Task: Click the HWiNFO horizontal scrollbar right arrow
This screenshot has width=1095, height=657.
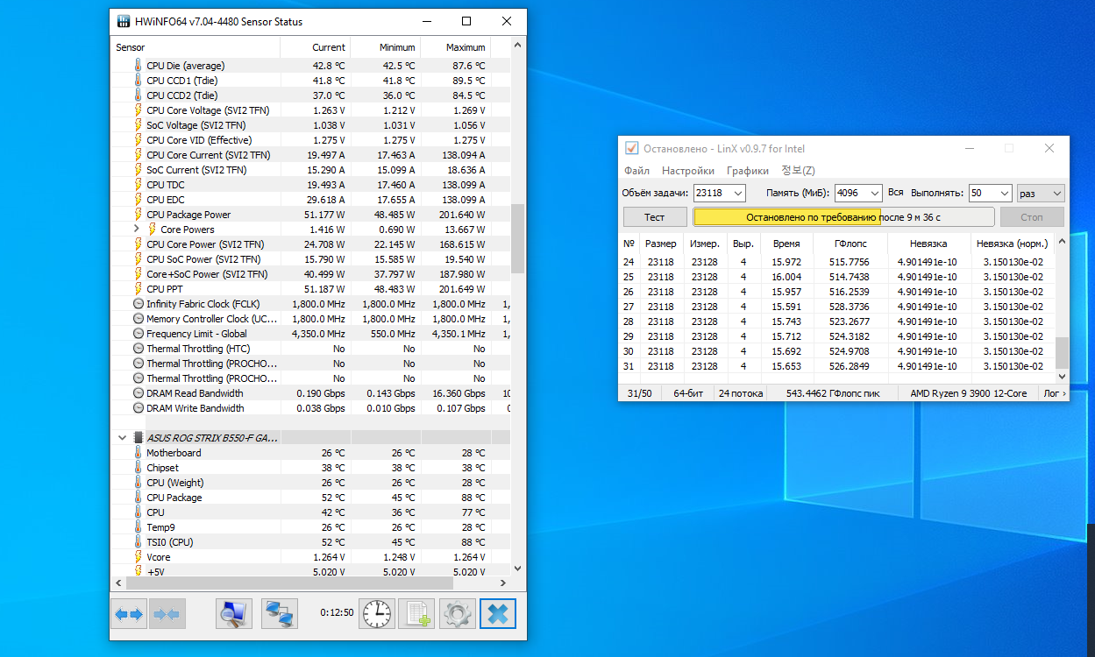Action: [x=502, y=583]
